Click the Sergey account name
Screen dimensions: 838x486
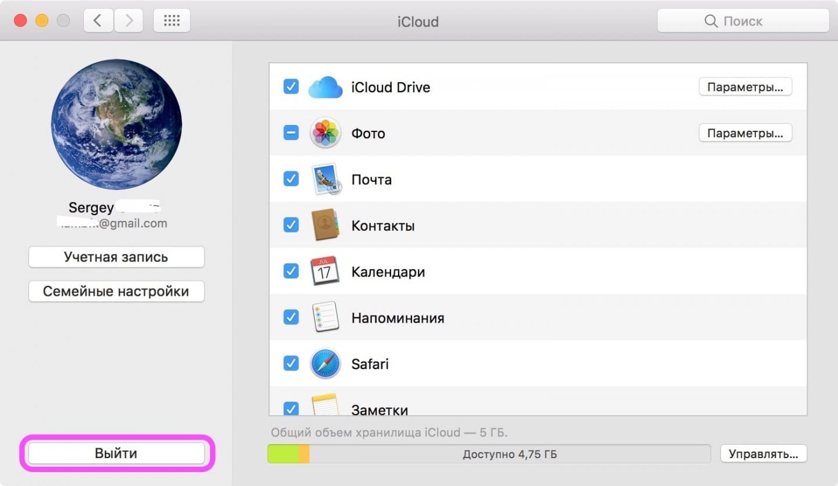pyautogui.click(x=91, y=208)
